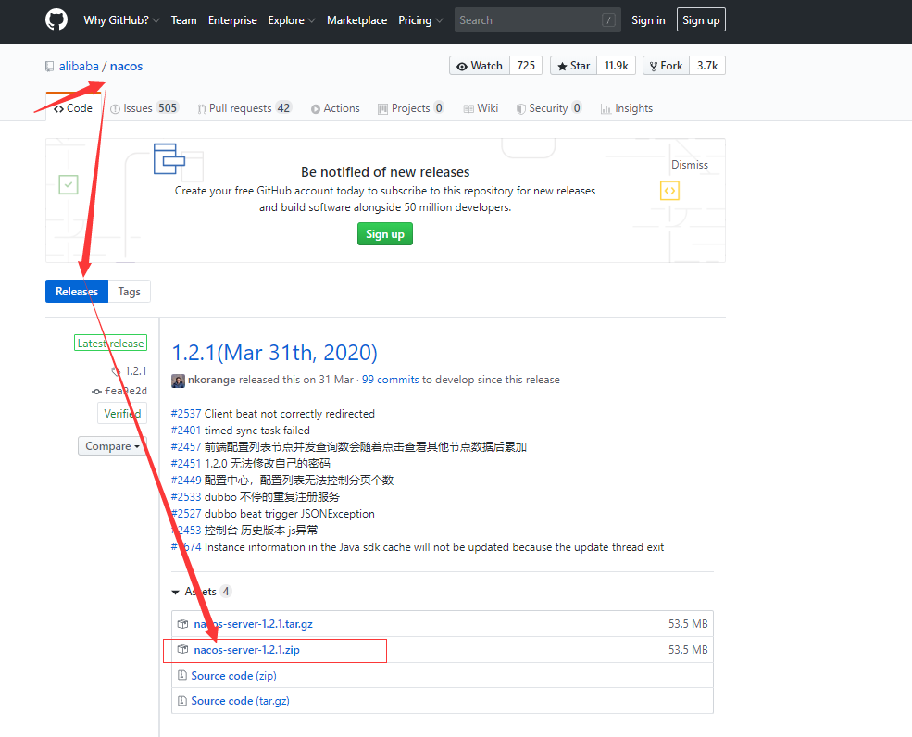The image size is (912, 737).
Task: Focus the Search field
Action: tap(537, 20)
